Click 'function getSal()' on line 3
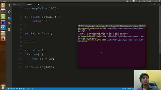Screen dimensions: 161x90 point(41,17)
